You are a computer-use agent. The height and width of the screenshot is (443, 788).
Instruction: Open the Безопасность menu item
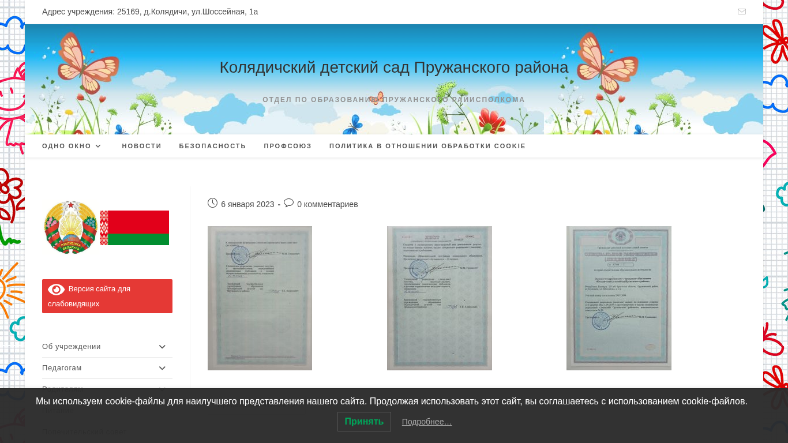click(x=213, y=146)
